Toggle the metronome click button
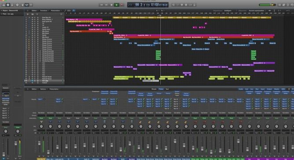Screen dimensions: 294x160 (x=195, y=5)
